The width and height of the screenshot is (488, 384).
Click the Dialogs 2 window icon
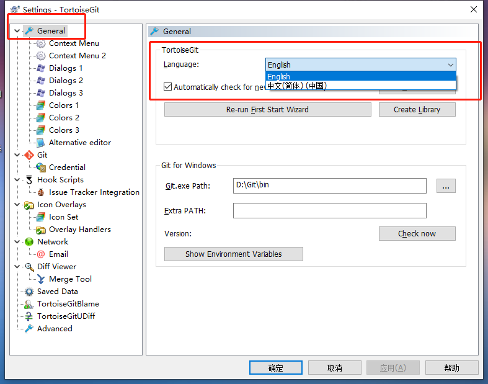coord(41,81)
